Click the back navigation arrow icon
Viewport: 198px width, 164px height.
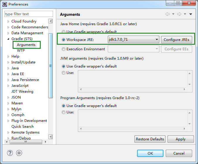pyautogui.click(x=168, y=14)
